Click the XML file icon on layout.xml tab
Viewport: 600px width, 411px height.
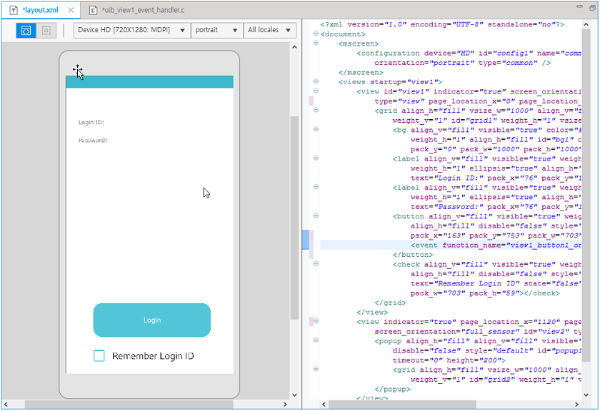coord(14,11)
